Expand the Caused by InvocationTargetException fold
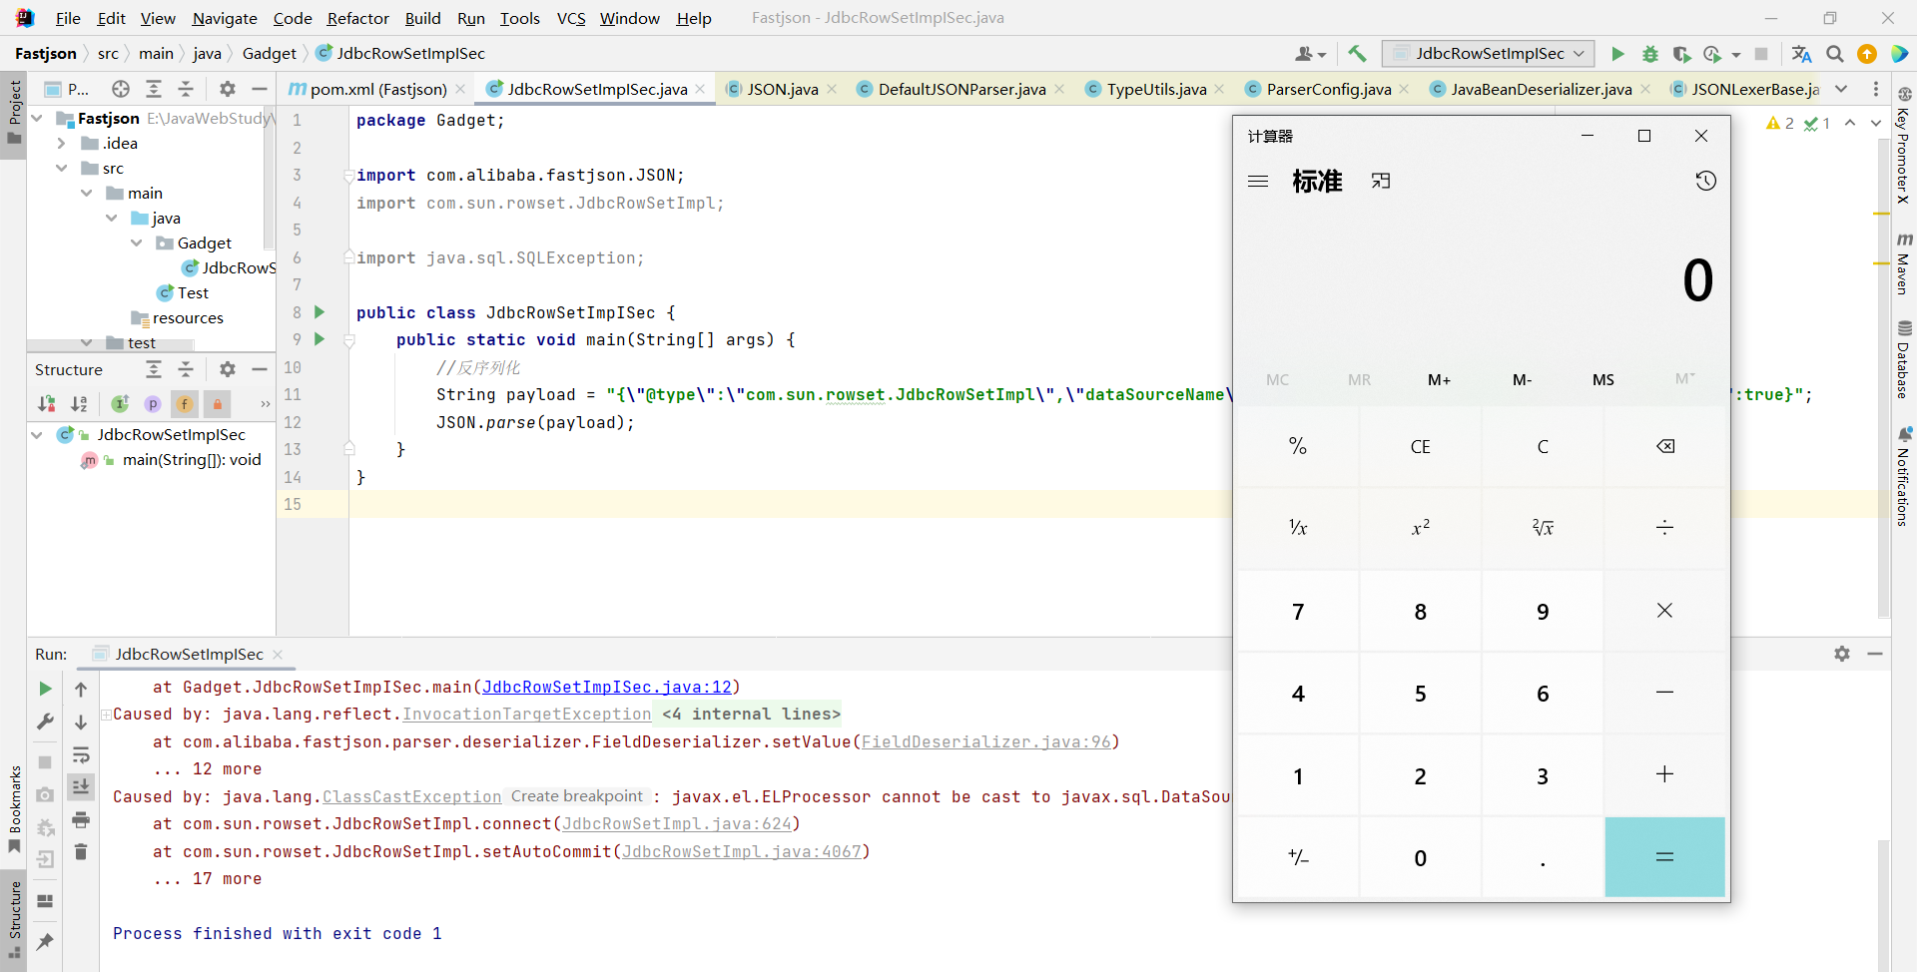The image size is (1917, 972). coord(106,715)
